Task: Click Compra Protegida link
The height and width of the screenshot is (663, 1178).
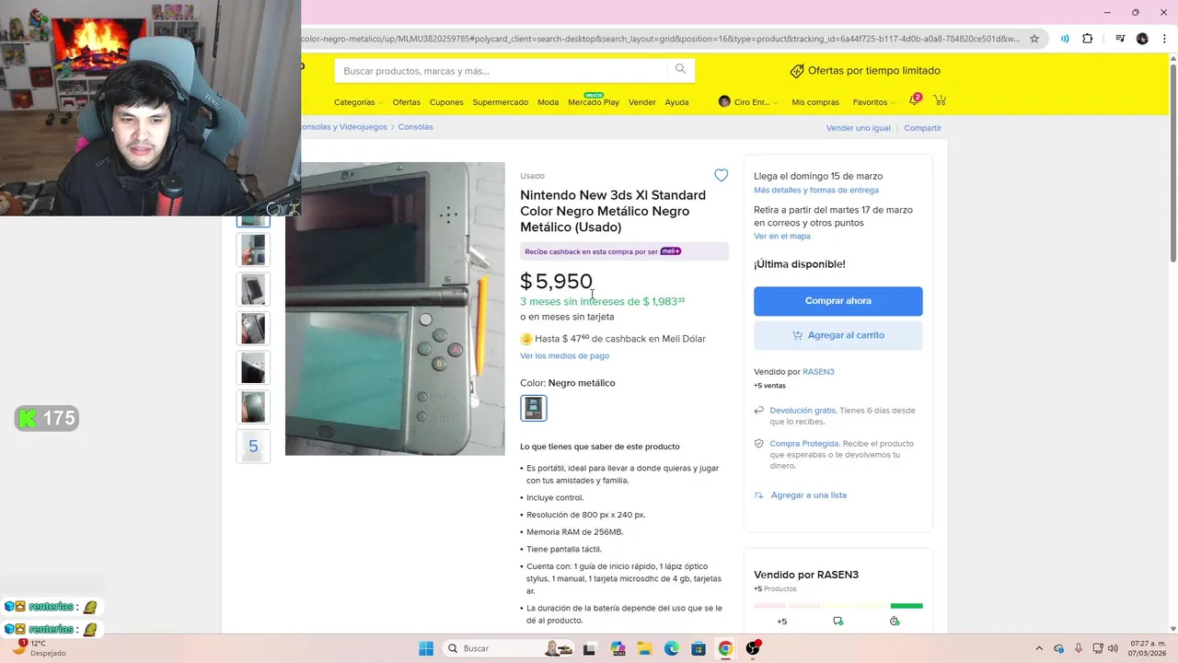Action: point(803,444)
